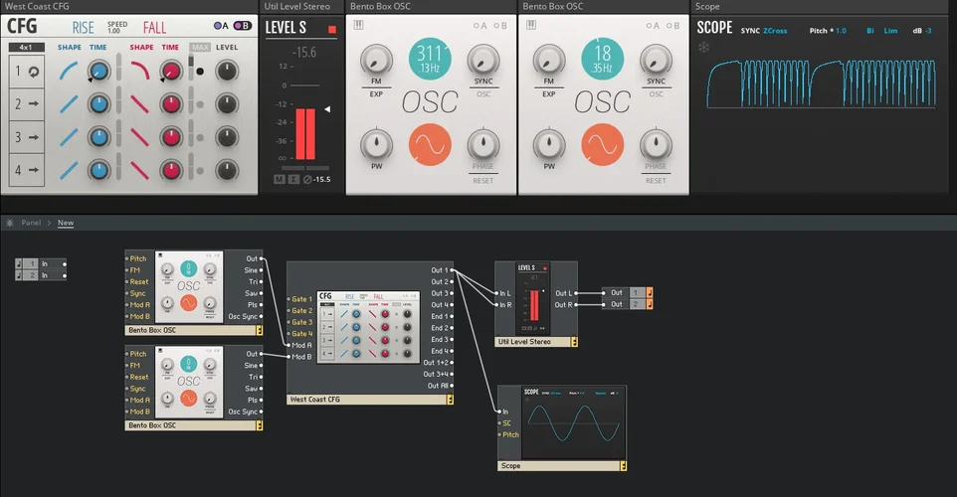Click the arrow button on CFG stage 3
This screenshot has width=957, height=497.
(34, 137)
